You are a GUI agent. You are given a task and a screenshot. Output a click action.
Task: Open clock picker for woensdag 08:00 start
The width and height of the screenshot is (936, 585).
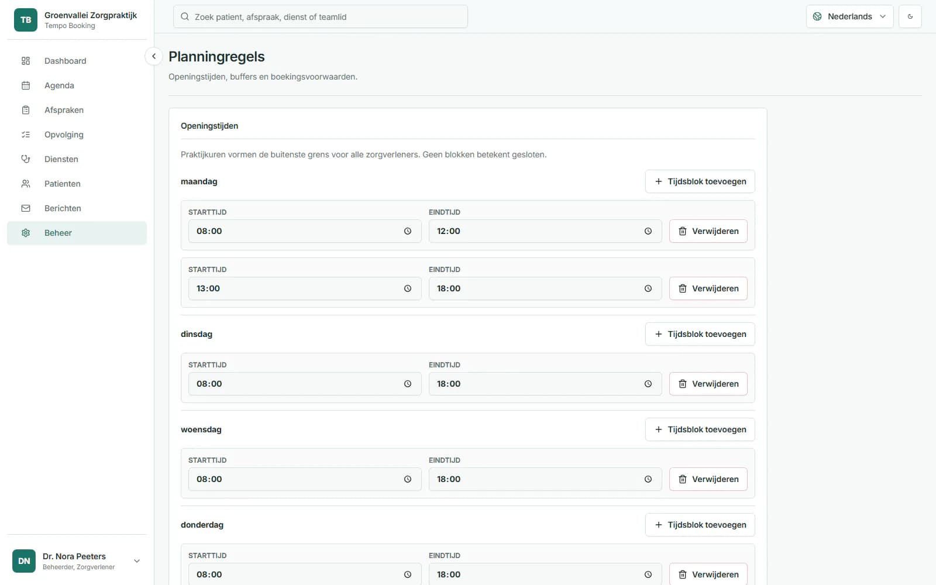(408, 479)
